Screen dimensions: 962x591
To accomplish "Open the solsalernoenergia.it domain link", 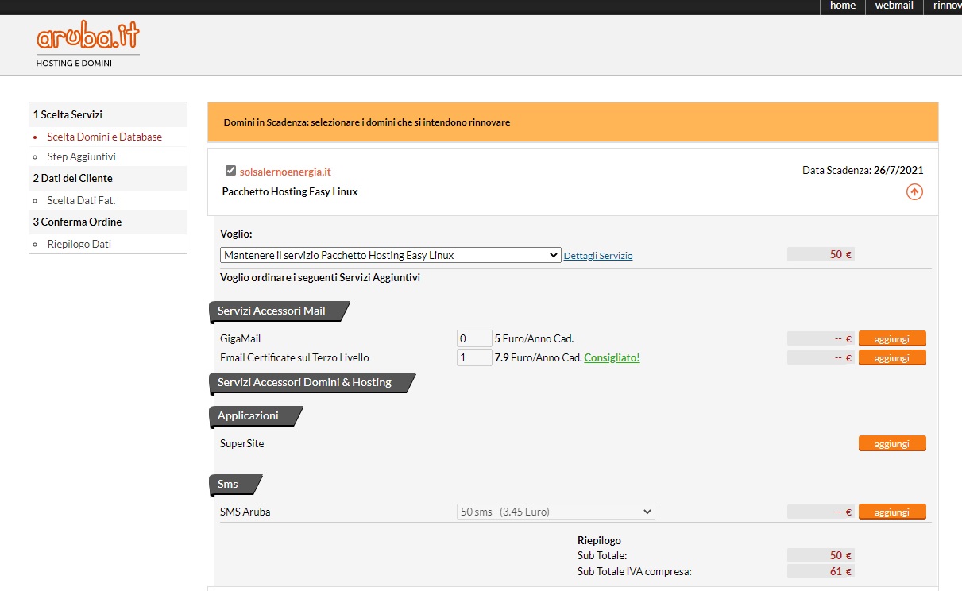I will (285, 172).
